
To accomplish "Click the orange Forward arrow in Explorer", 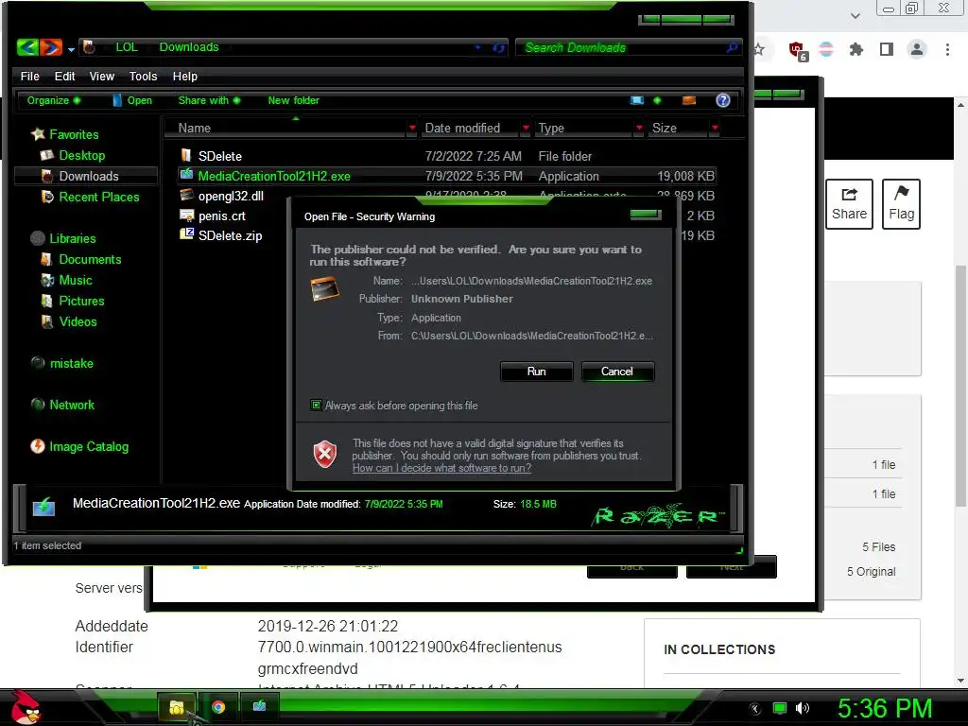I will pos(51,47).
